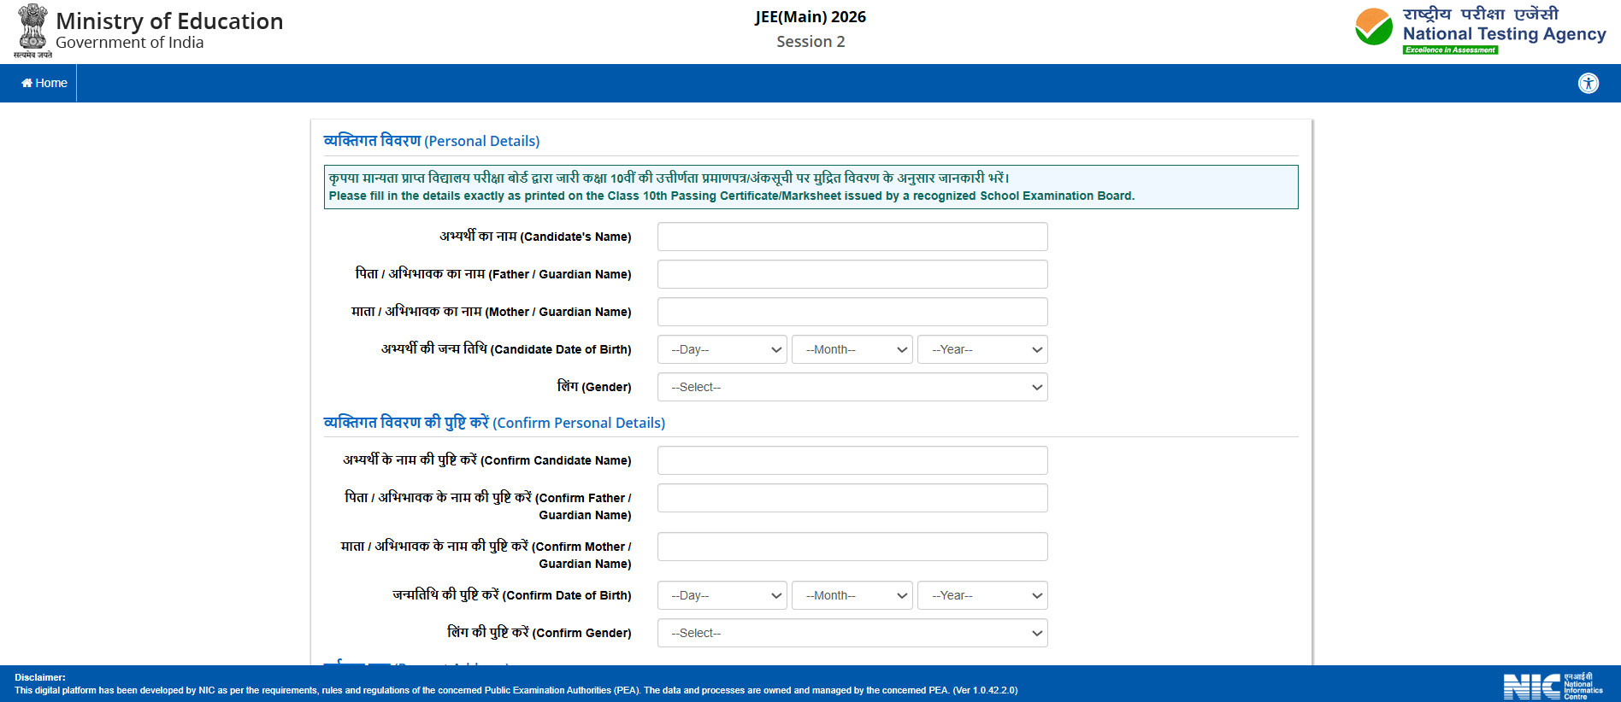Expand the Confirm Gender dropdown
1621x702 pixels.
pyautogui.click(x=852, y=633)
